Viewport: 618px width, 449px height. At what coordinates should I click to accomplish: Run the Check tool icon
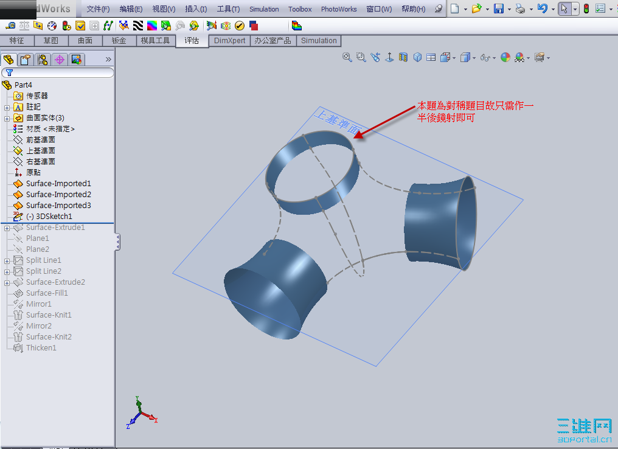click(80, 26)
